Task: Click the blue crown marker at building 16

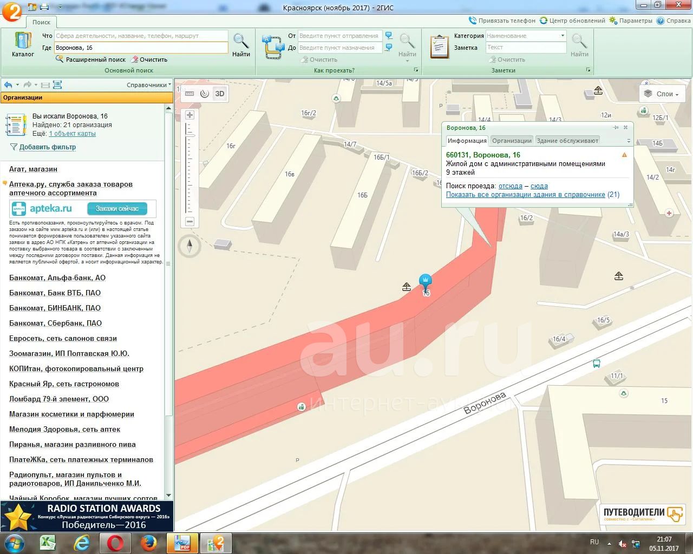Action: [x=426, y=283]
